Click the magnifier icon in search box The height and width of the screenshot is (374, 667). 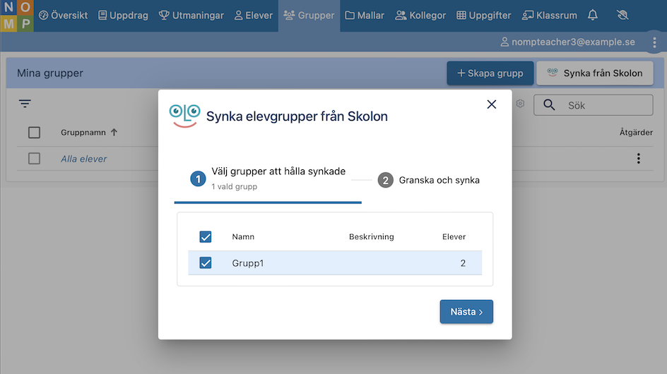pyautogui.click(x=549, y=105)
